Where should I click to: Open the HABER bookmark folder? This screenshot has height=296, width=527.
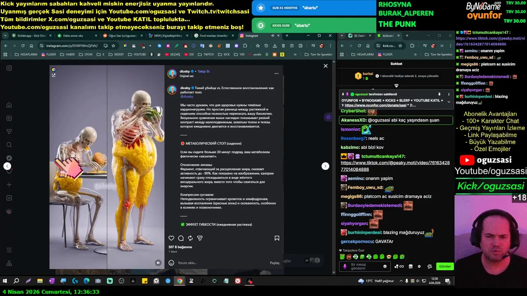click(x=68, y=54)
